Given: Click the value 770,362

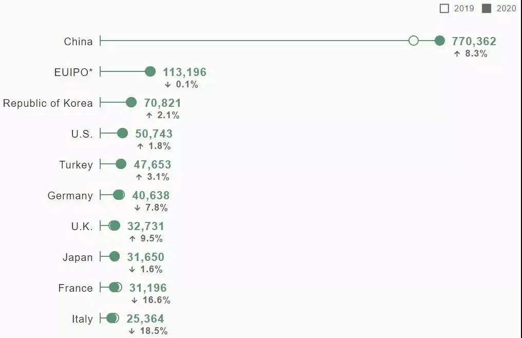Looking at the screenshot, I should [x=474, y=41].
